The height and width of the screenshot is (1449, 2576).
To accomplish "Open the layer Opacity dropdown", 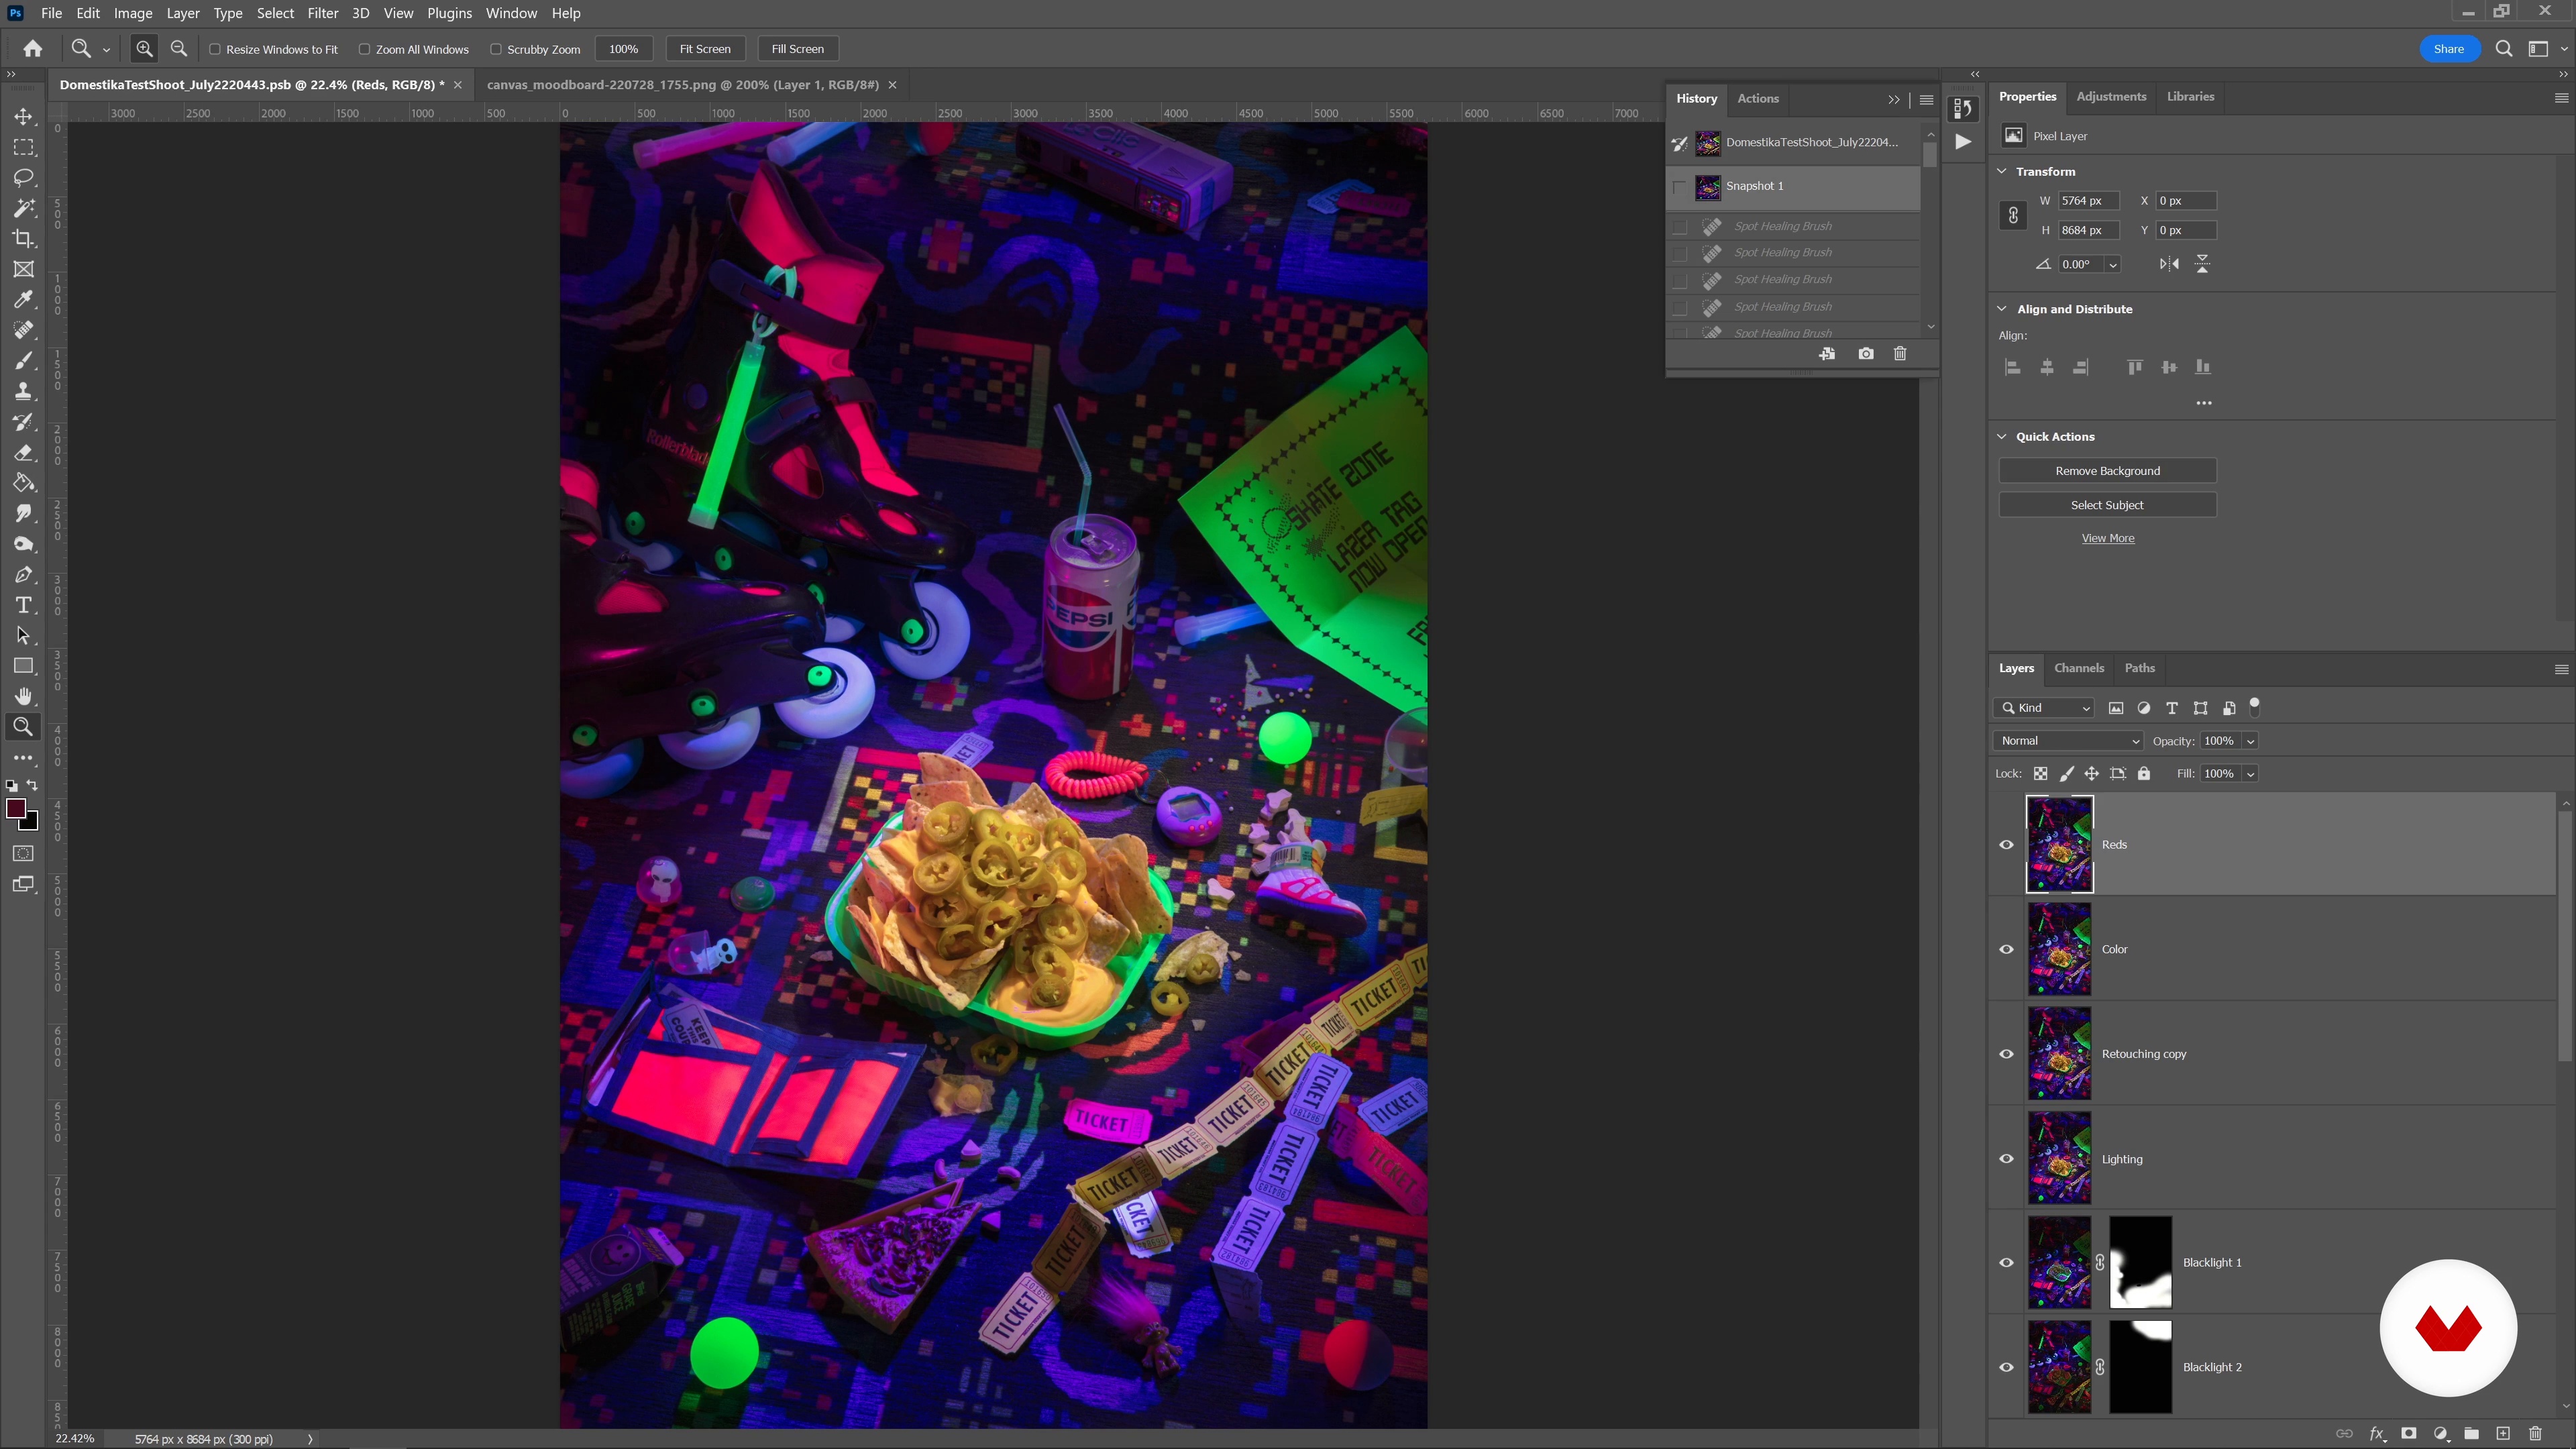I will click(x=2251, y=741).
